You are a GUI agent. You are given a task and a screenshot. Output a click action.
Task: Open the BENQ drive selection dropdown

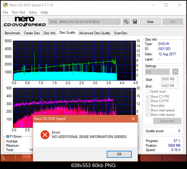pos(84,22)
